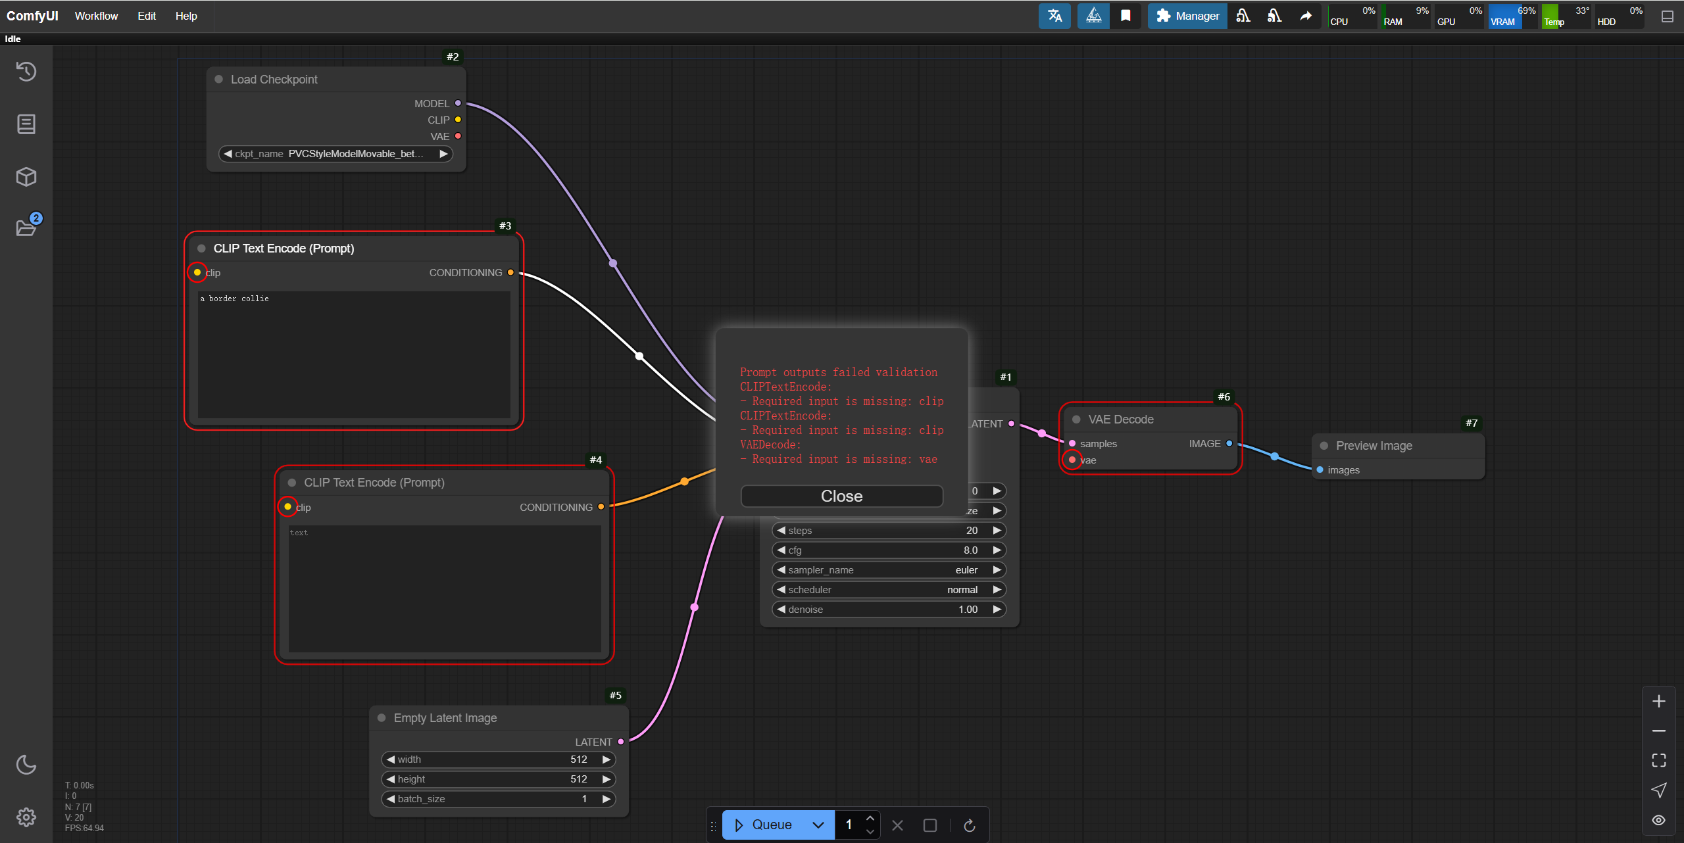The image size is (1684, 843).
Task: Click the fit view icon
Action: 1658,761
